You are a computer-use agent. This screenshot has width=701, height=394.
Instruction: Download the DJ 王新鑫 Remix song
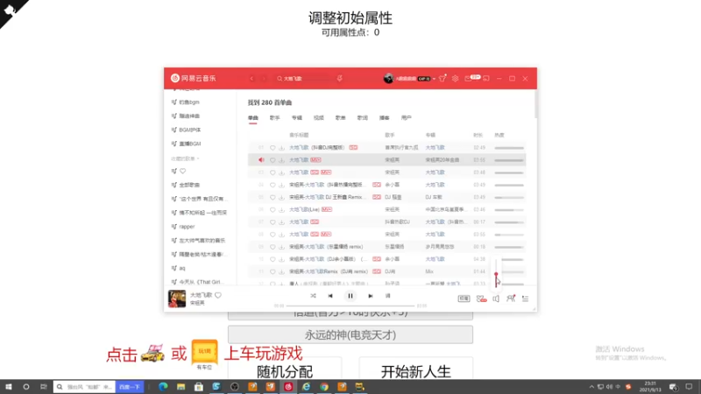pyautogui.click(x=281, y=197)
